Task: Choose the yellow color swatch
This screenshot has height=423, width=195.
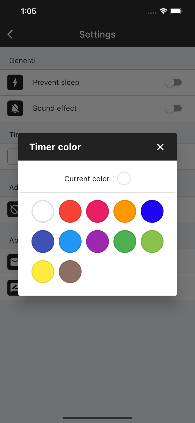Action: click(43, 271)
